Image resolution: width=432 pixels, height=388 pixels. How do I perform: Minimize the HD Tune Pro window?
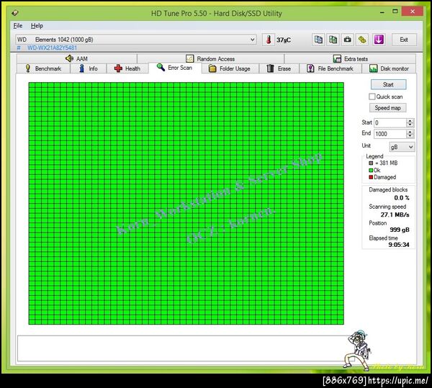(382, 12)
